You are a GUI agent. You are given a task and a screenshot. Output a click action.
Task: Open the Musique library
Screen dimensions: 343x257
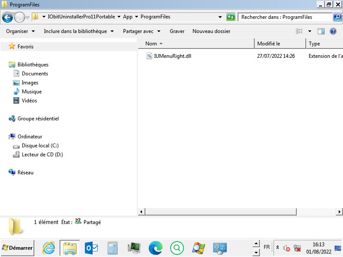[32, 92]
